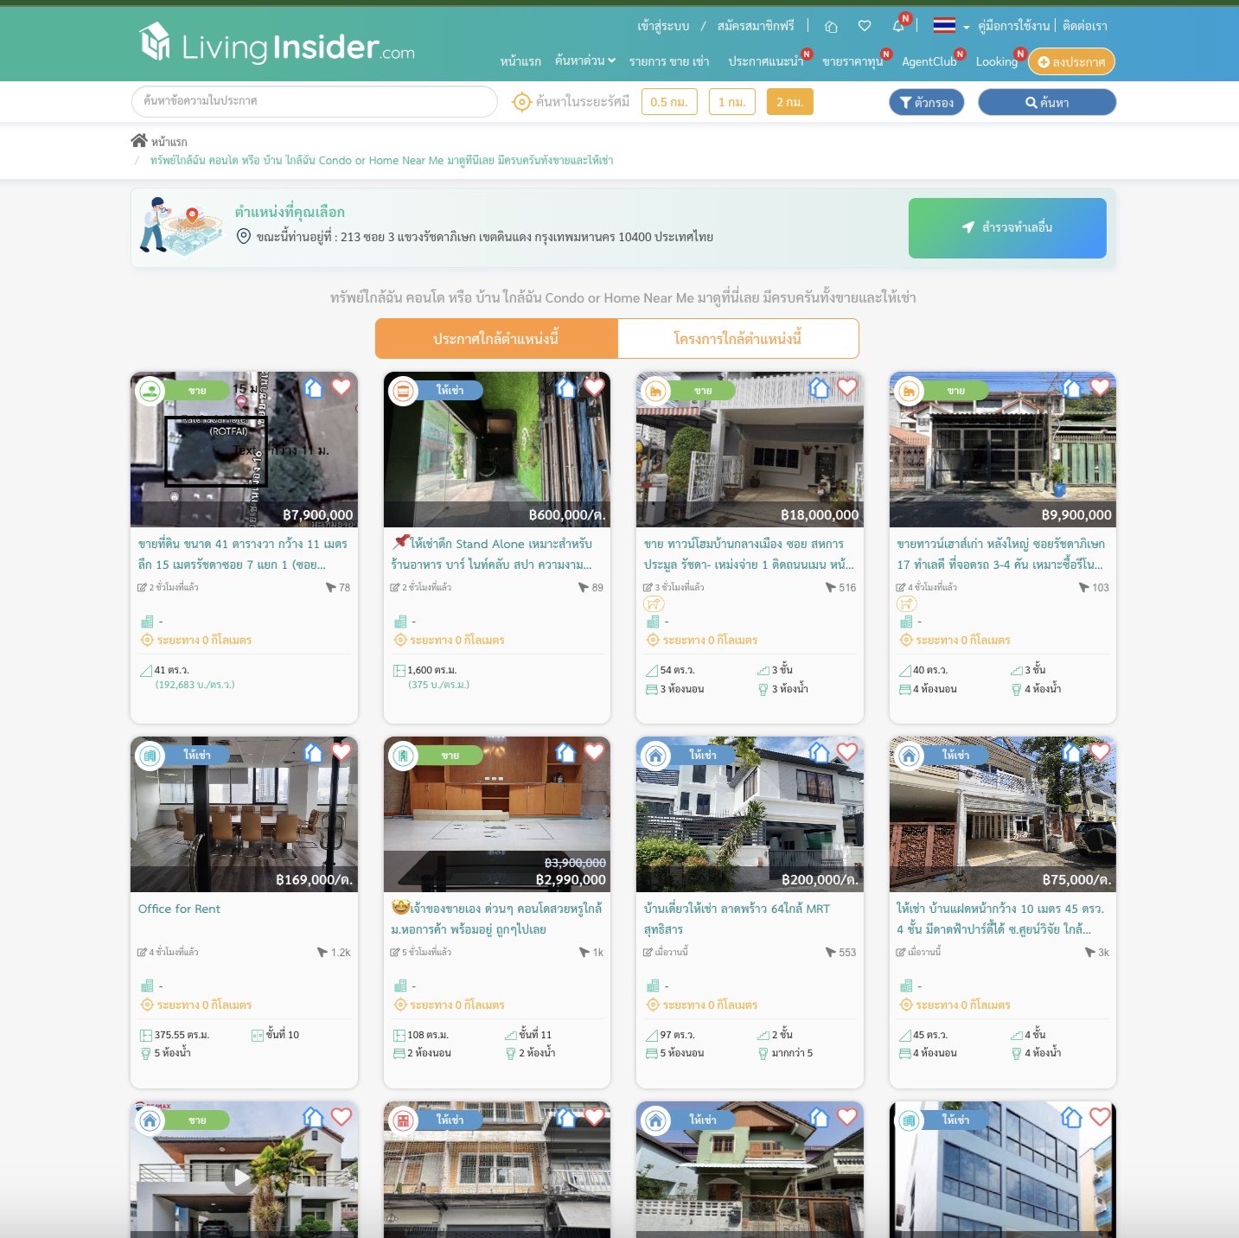
Task: Expand the ค้นหาด่วน quick search menu
Action: [585, 61]
